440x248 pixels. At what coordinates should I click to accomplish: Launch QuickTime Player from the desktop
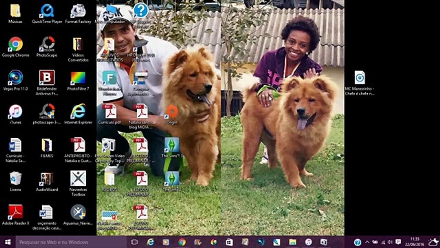click(x=47, y=14)
